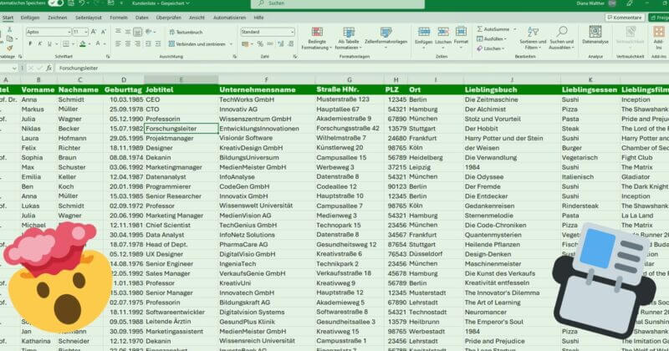Apply the font color A

(98, 44)
